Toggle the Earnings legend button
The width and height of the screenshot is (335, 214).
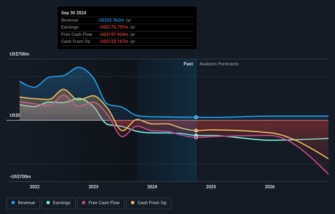[58, 203]
